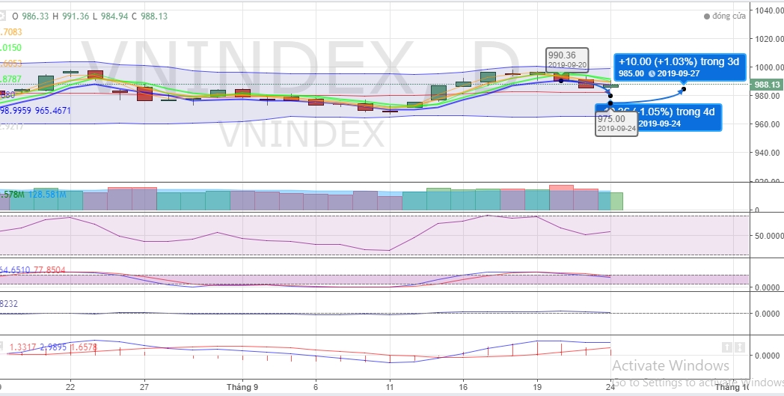Click the orange legend value .7083
The height and width of the screenshot is (396, 784).
click(x=11, y=32)
